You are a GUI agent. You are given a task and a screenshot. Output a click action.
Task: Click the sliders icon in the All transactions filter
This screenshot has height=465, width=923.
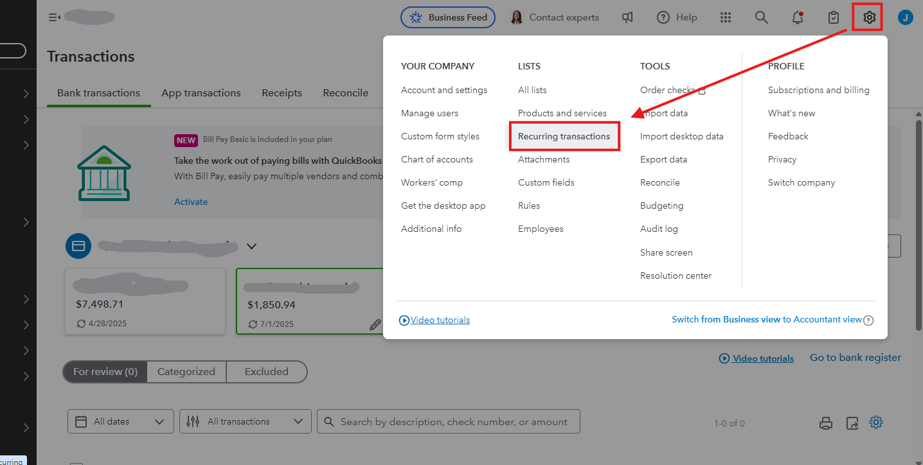tap(193, 421)
